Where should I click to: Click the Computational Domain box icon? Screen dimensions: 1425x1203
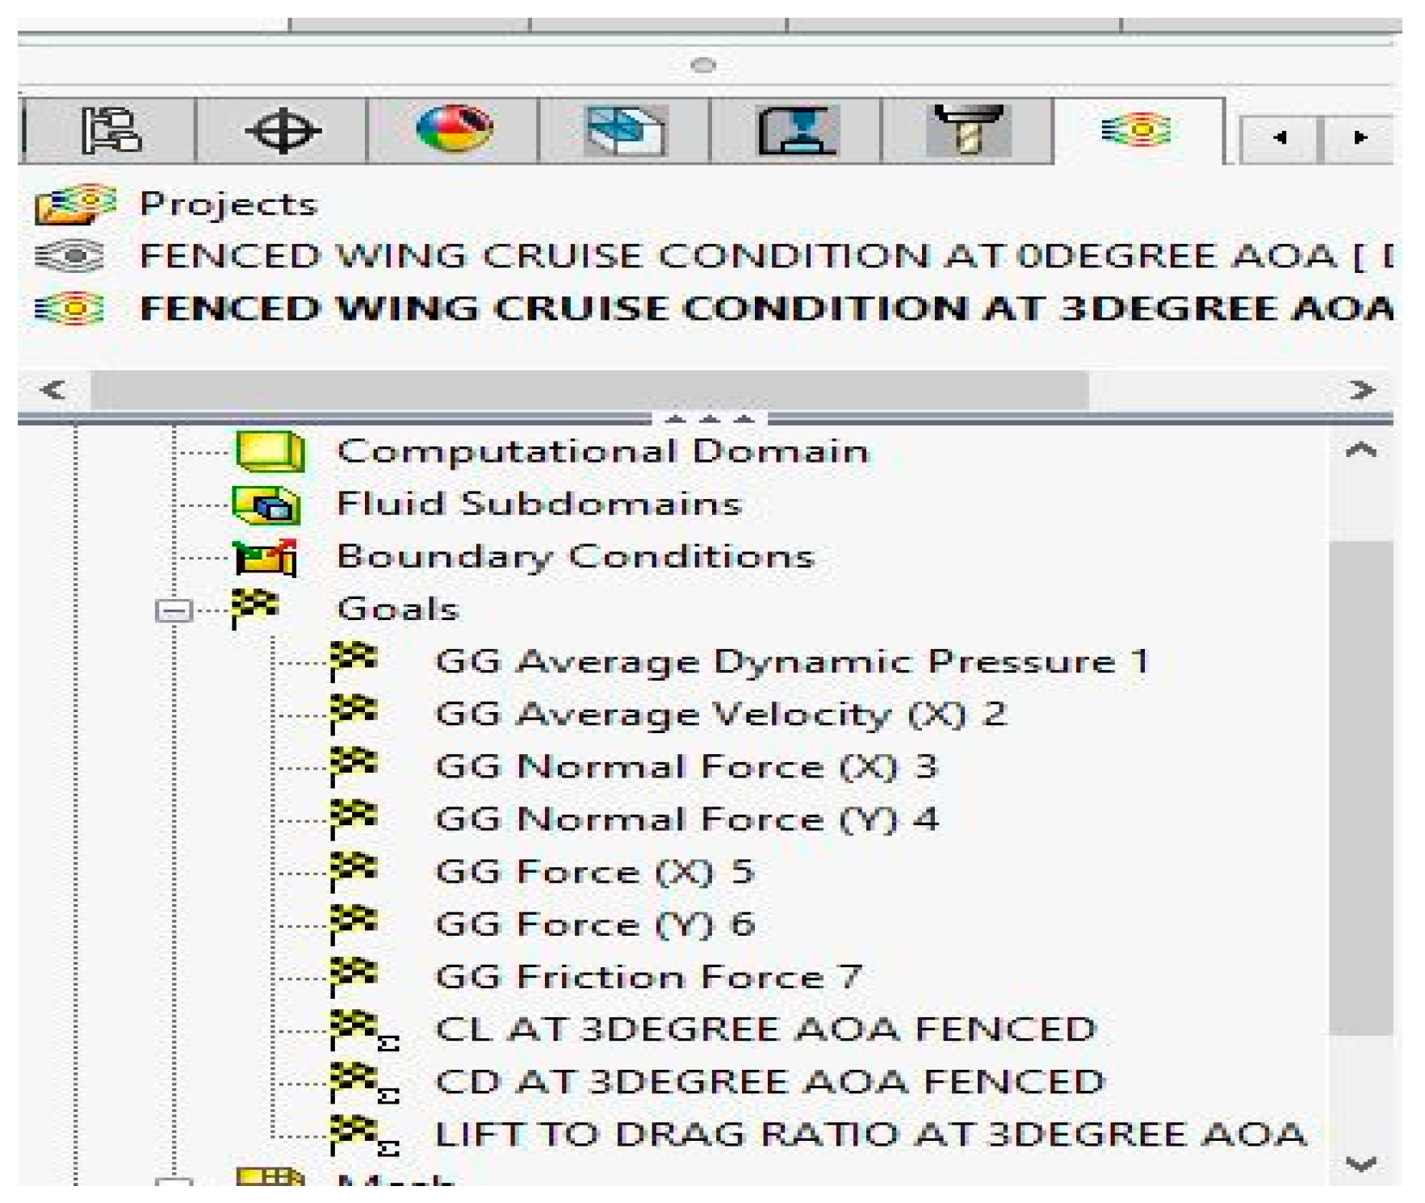pos(270,451)
